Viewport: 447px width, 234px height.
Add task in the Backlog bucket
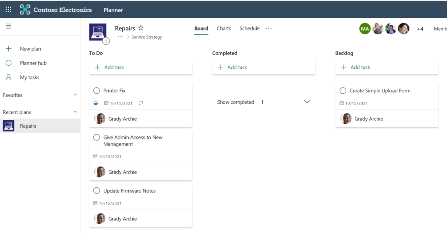click(387, 68)
